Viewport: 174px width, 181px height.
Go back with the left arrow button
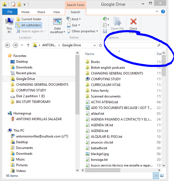tap(8, 45)
